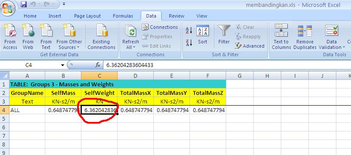Click the GroupName header cell
Image resolution: width=351 pixels, height=155 pixels.
click(27, 93)
